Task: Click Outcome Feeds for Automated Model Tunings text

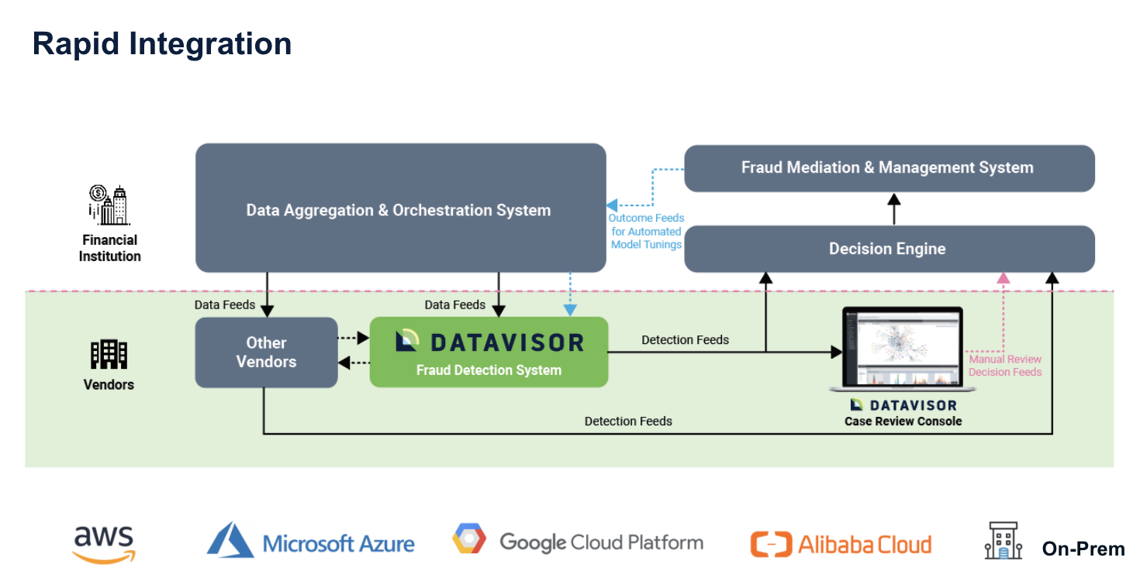Action: [646, 231]
